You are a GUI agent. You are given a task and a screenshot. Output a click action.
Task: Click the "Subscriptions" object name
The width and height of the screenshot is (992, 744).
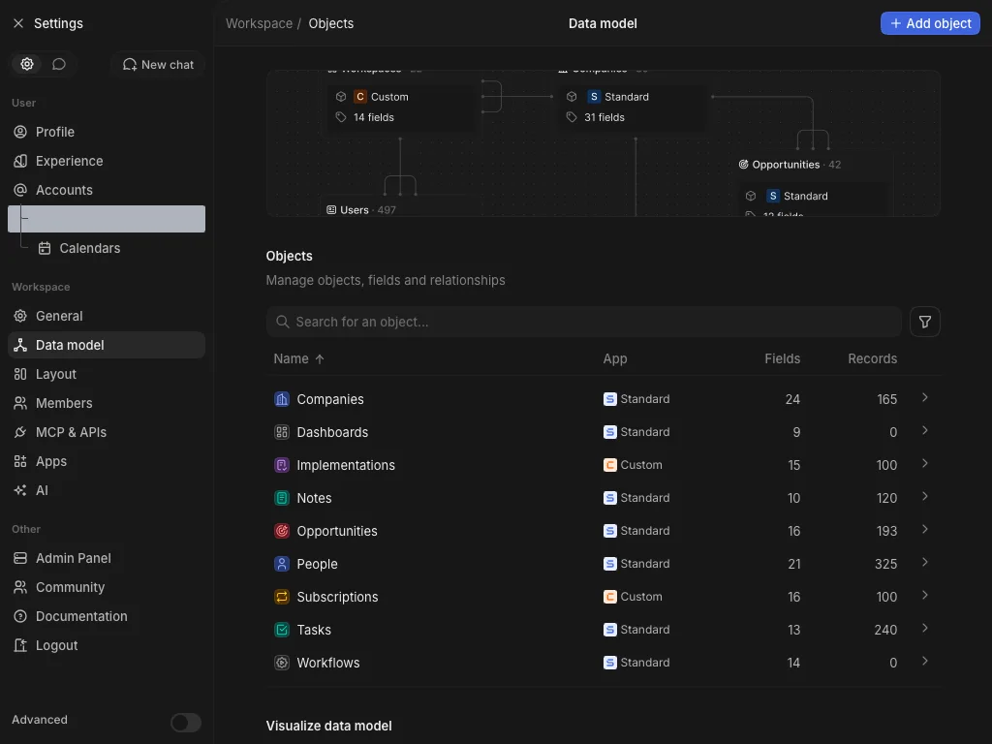pos(337,597)
